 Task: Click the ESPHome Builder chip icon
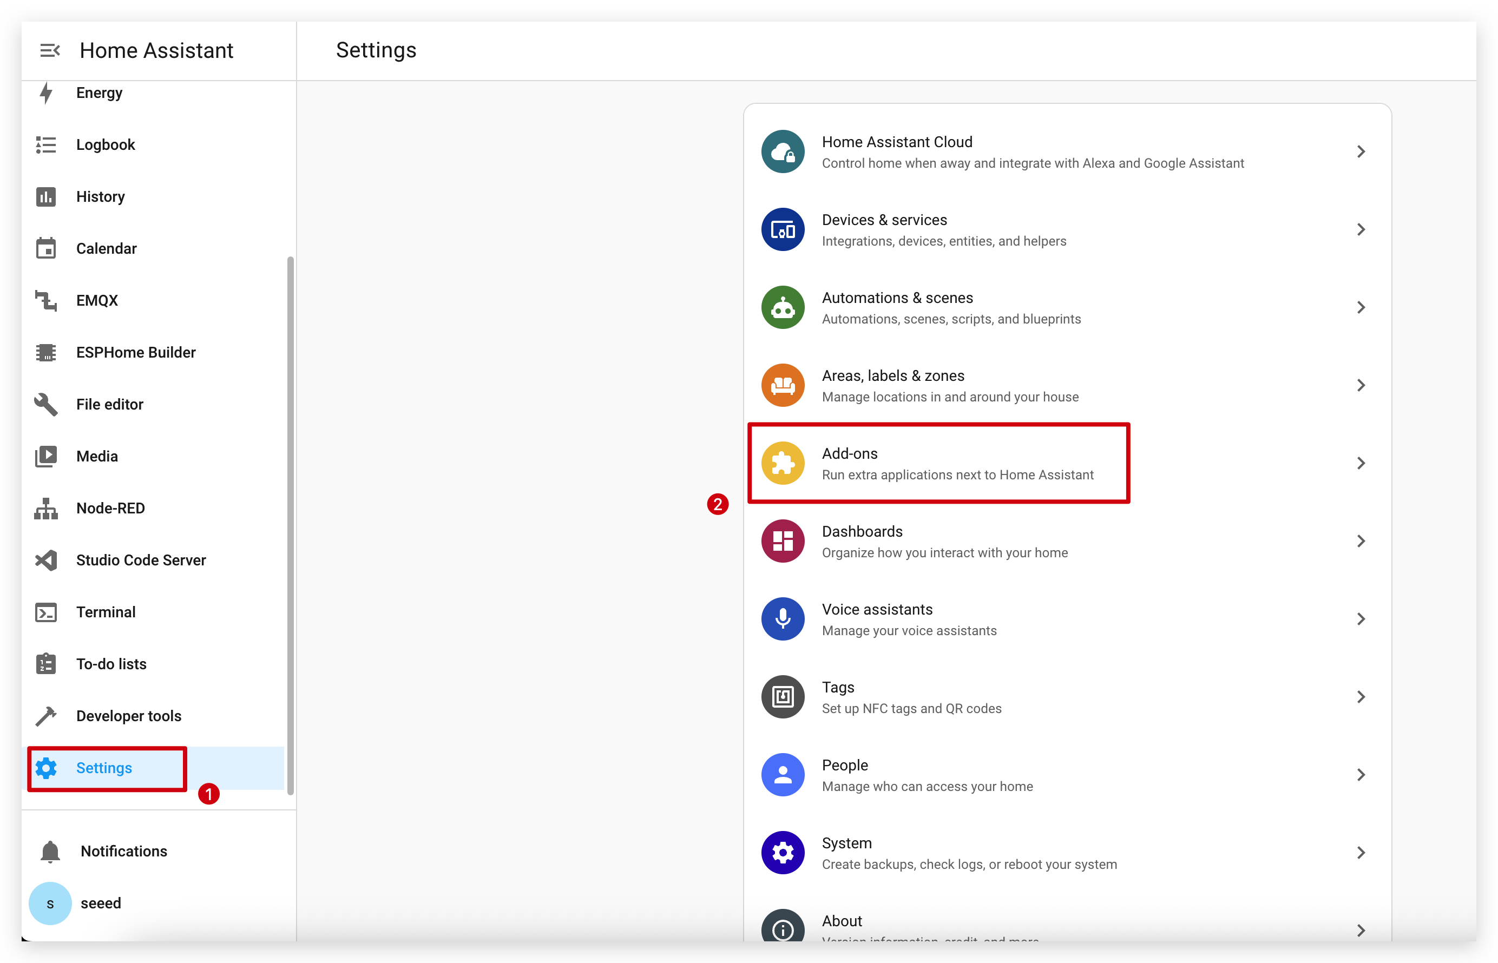pyautogui.click(x=47, y=352)
